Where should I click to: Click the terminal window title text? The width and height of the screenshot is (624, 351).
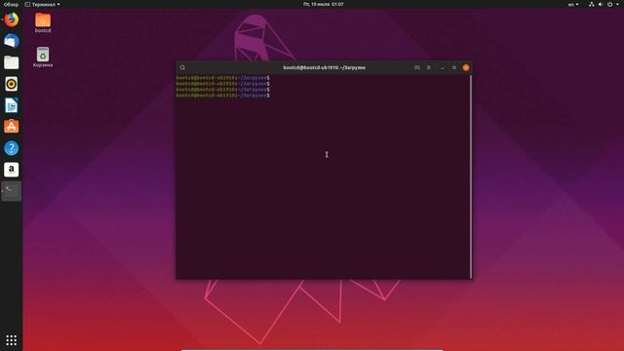324,67
